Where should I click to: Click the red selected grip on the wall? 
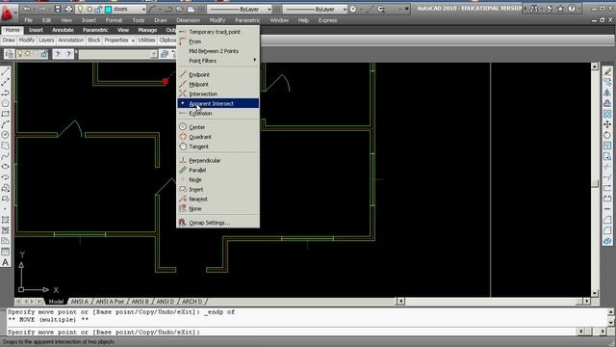click(165, 81)
